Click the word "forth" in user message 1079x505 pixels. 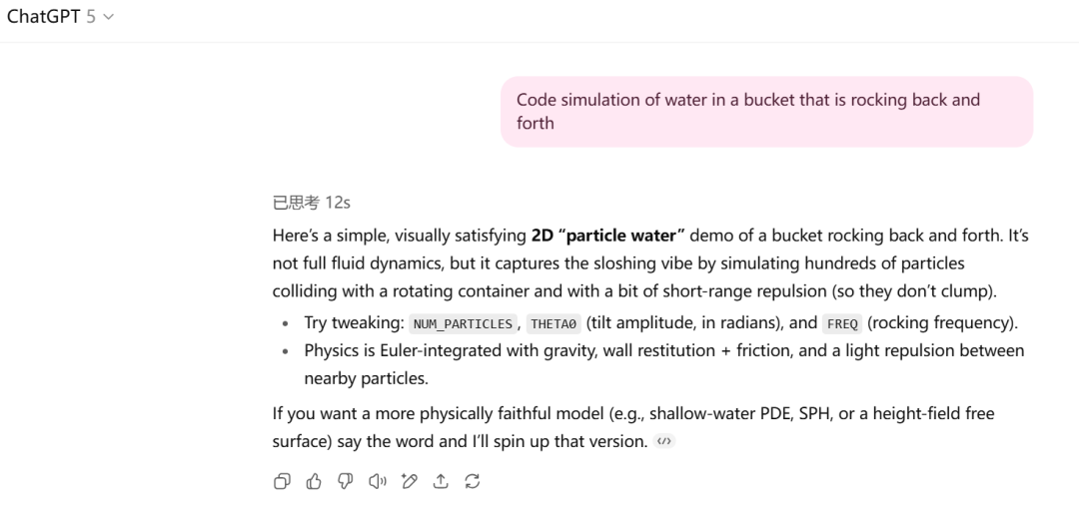[x=536, y=123]
